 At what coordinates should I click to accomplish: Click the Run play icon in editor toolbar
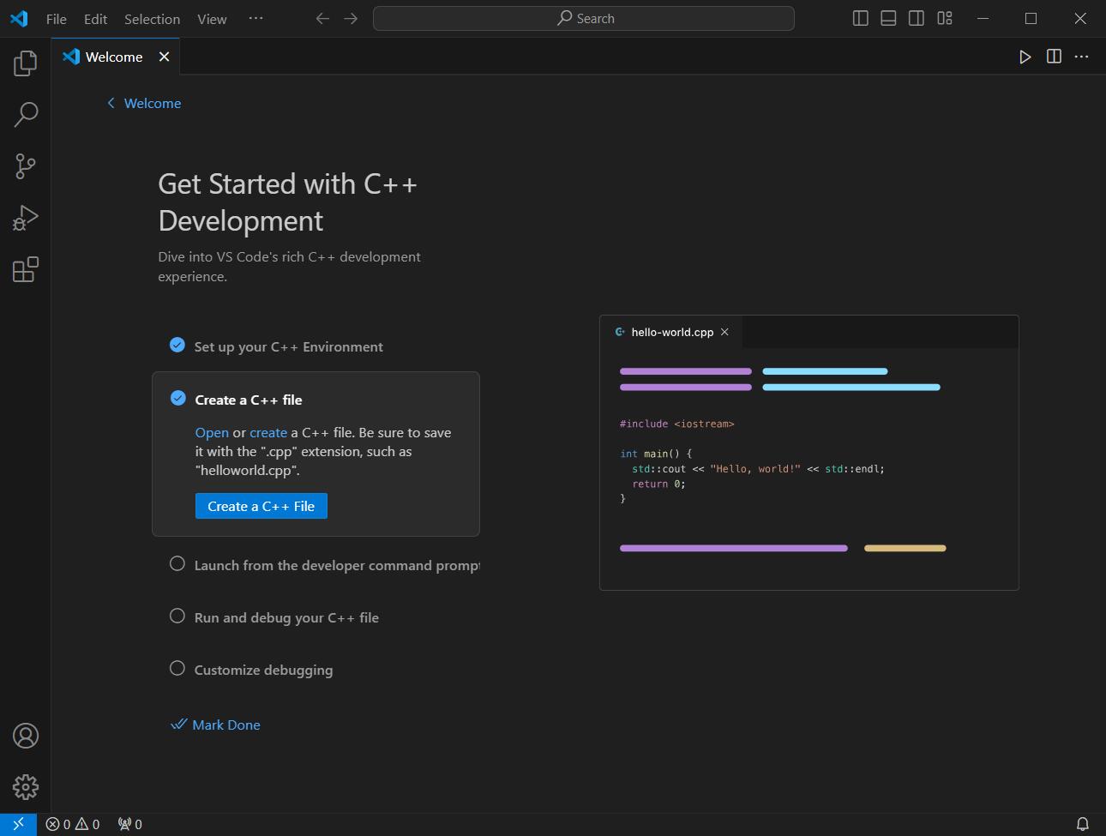pos(1025,57)
